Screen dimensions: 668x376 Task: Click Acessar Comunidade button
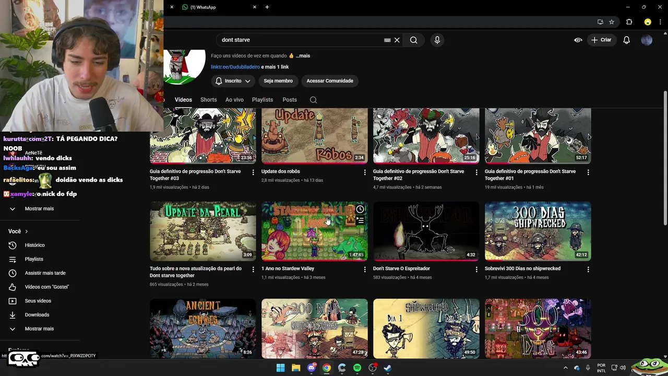330,81
